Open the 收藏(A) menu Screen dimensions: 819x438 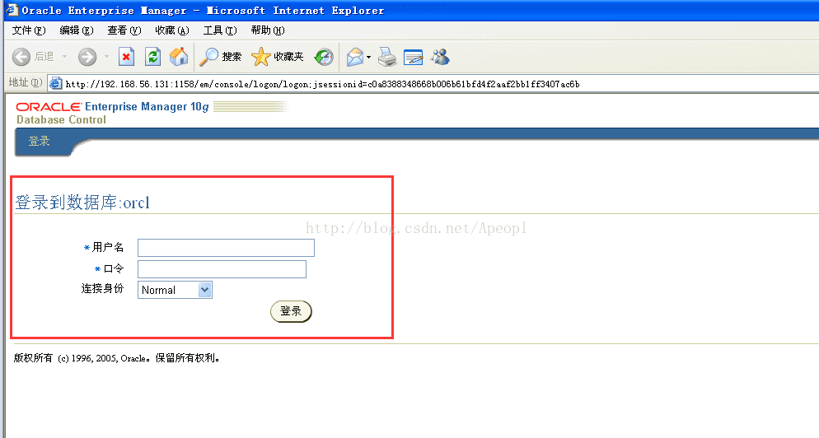[172, 30]
